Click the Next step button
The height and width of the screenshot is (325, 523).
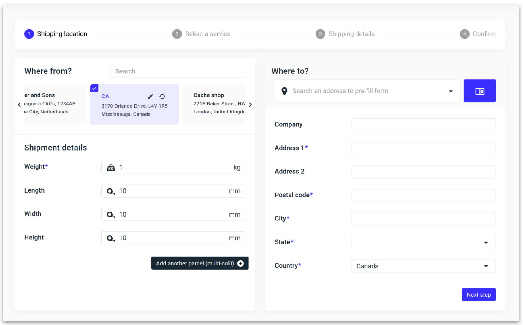(x=478, y=294)
